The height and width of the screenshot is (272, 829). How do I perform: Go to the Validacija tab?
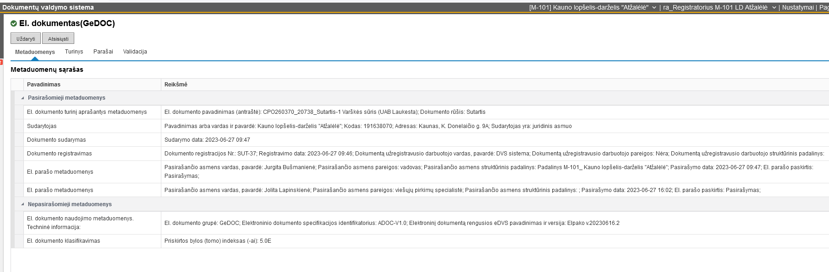tap(135, 52)
